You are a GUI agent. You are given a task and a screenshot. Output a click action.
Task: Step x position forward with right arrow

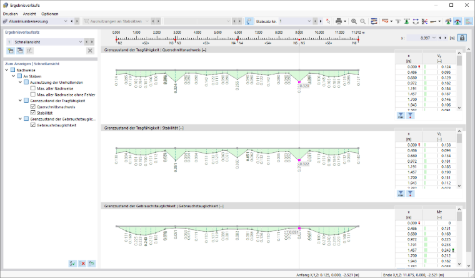click(445, 38)
